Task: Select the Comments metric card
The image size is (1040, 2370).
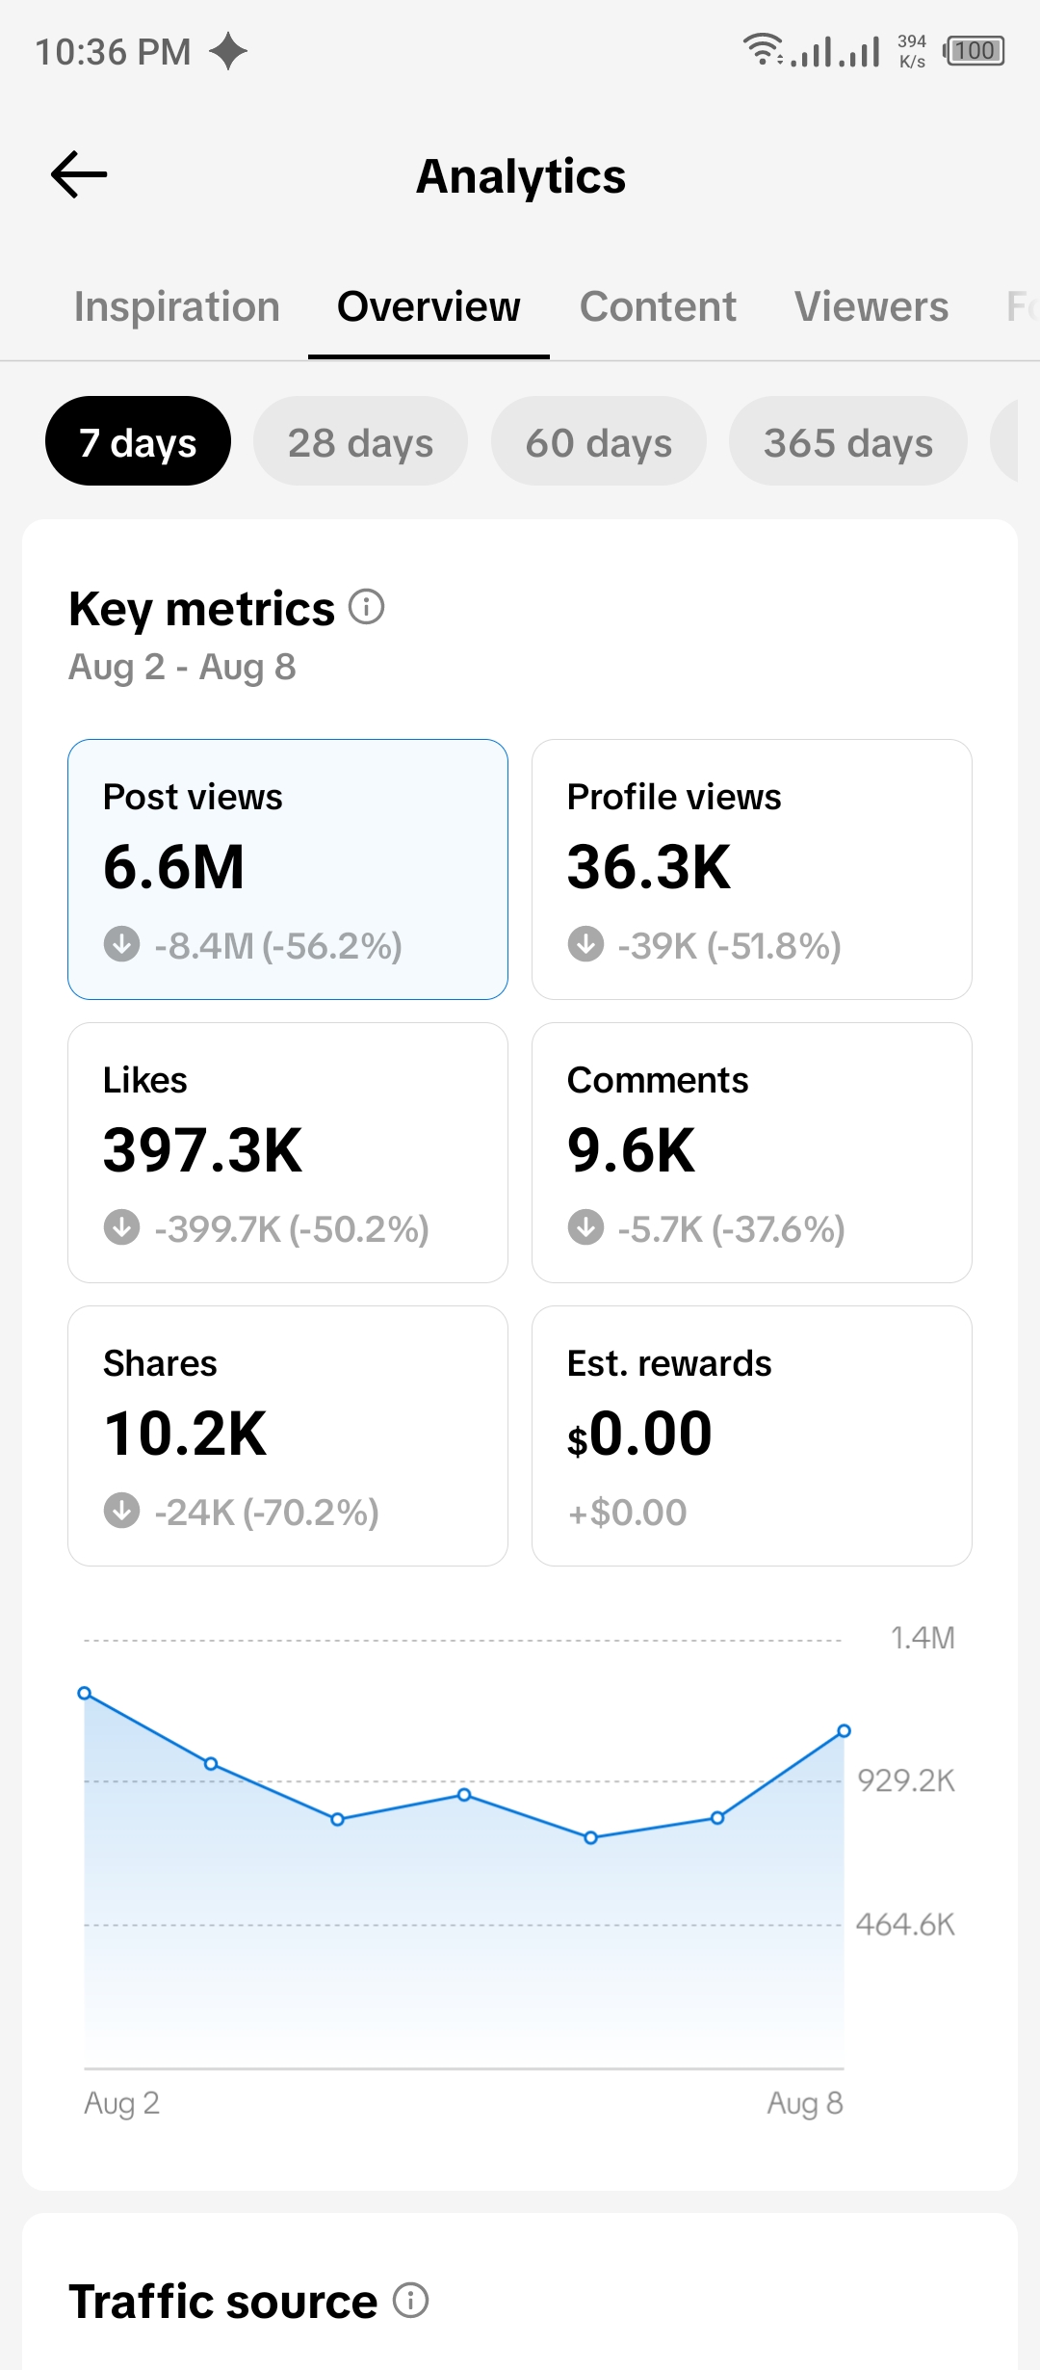Action: tap(752, 1152)
